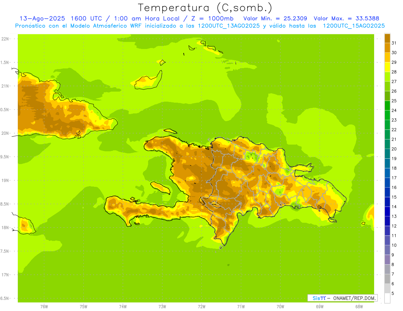
Task: Click the title "Temperatura (C,somb.)"
Action: pos(205,8)
